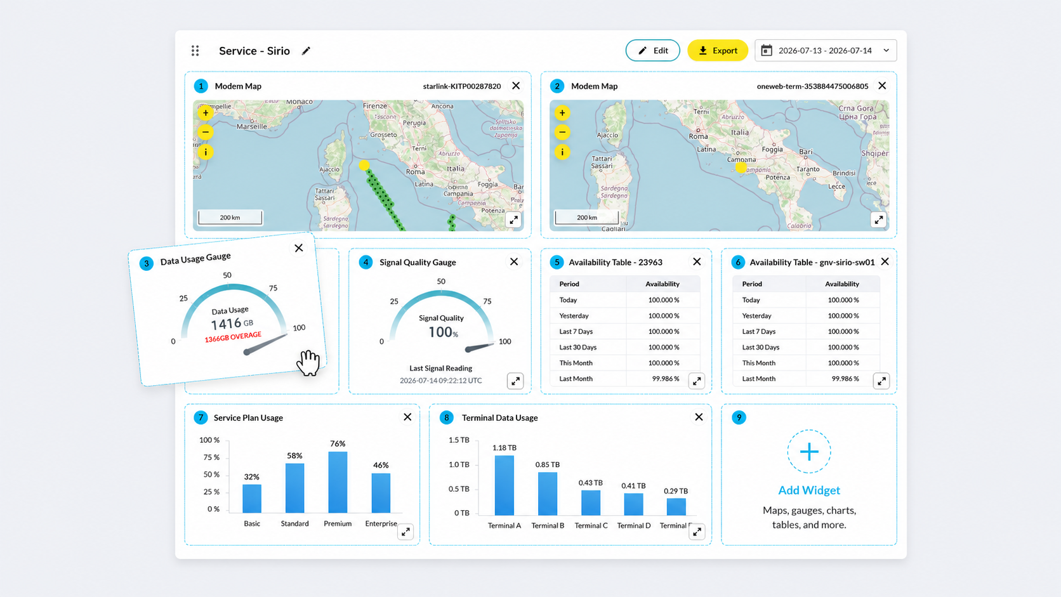Image resolution: width=1061 pixels, height=597 pixels.
Task: Zoom in on the starlink modem map
Action: coord(206,113)
